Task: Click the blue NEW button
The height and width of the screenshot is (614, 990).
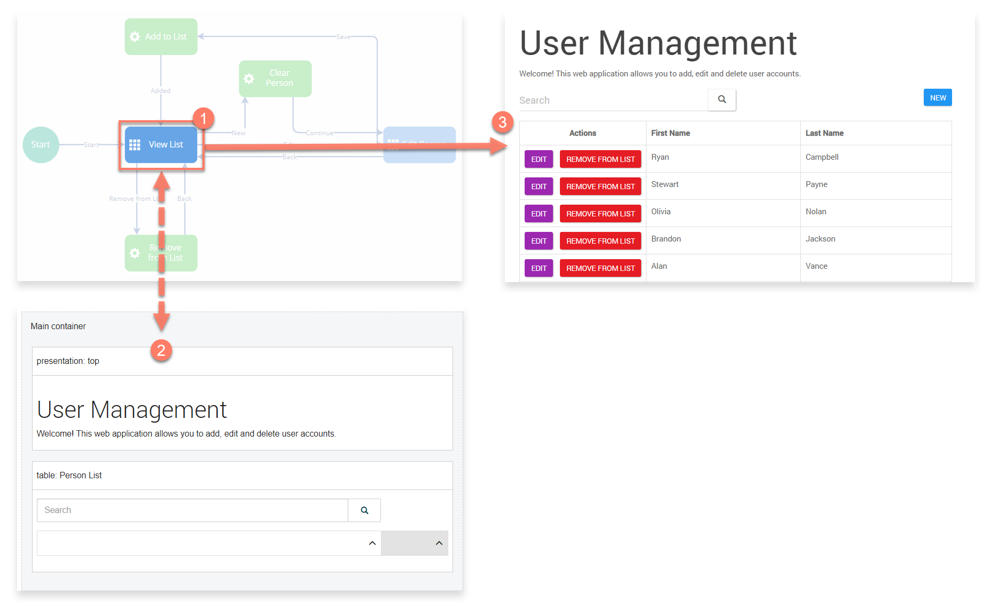Action: tap(937, 98)
